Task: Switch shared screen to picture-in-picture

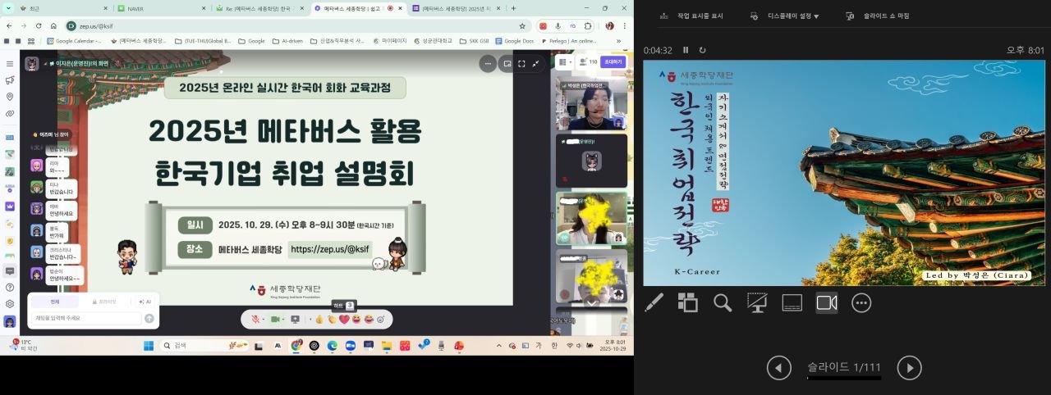Action: 507,64
